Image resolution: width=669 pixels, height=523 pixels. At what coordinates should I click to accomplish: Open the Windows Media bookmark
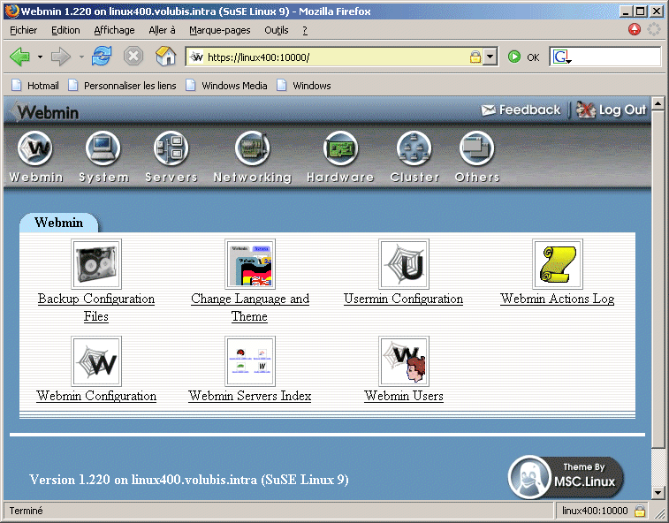click(x=227, y=86)
